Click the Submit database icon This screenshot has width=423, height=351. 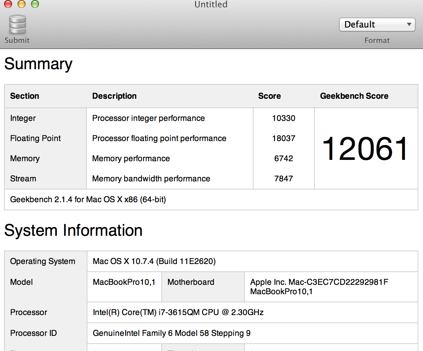pos(17,25)
